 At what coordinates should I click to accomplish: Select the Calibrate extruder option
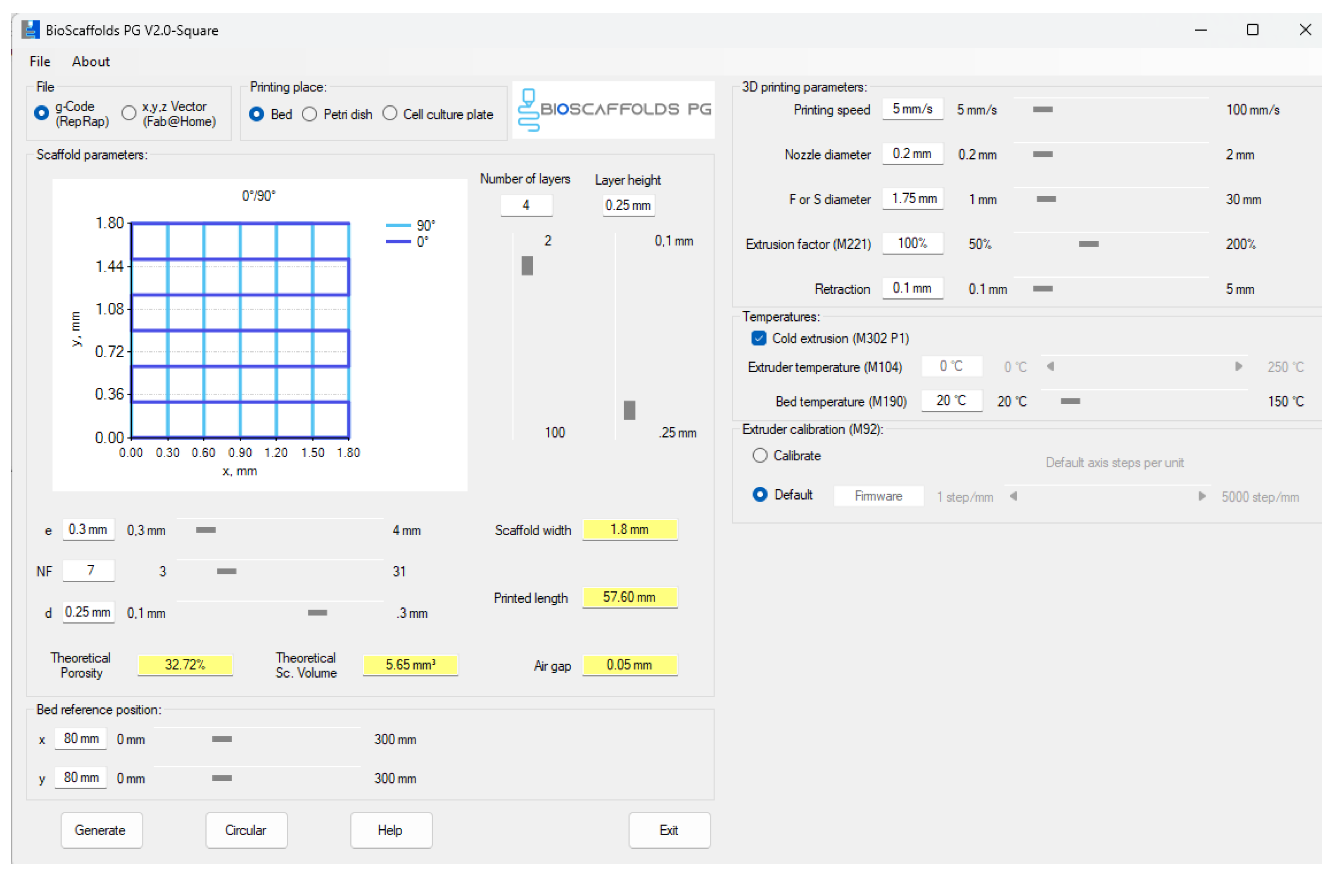point(760,456)
